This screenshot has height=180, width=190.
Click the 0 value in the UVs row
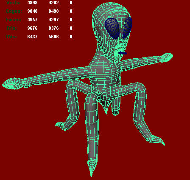pos(71,37)
